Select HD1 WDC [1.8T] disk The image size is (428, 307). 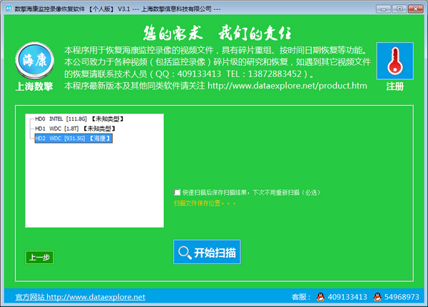[x=76, y=129]
